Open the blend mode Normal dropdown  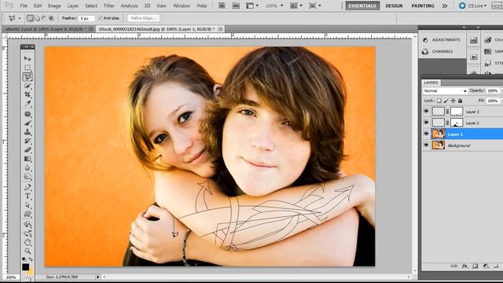click(x=445, y=91)
